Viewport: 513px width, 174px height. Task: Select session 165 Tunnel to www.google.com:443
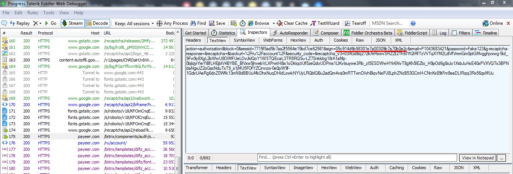click(88, 73)
